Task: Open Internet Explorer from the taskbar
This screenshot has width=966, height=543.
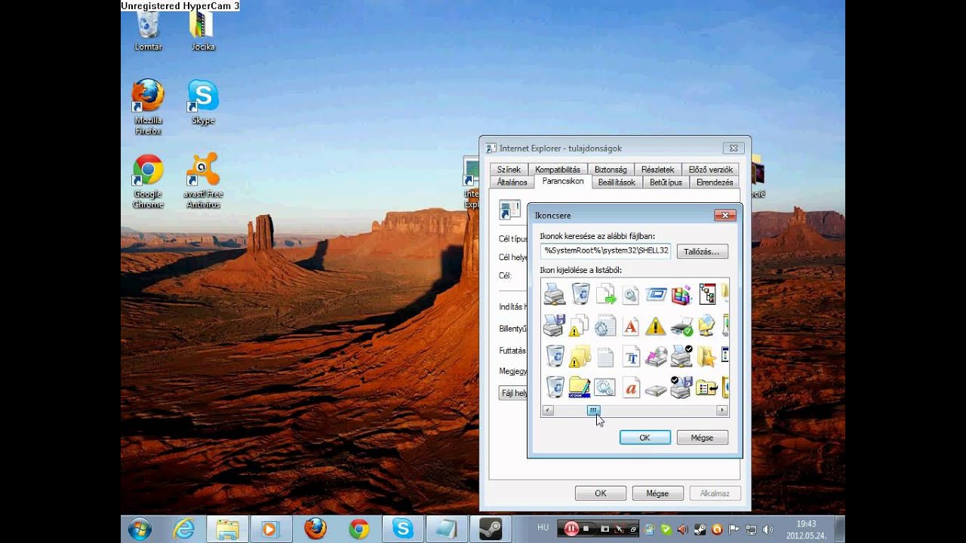Action: click(x=184, y=529)
